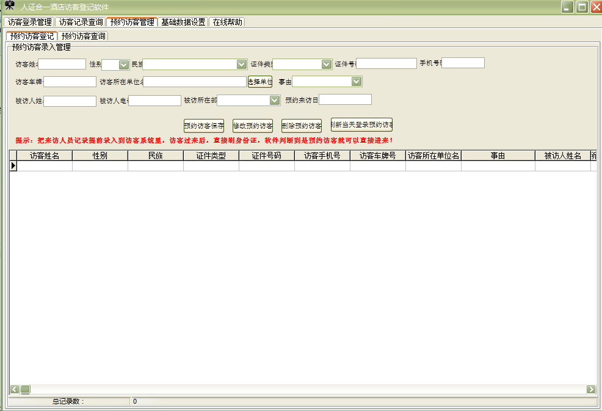Click the 选择单位 button
Viewport: 602px width, 411px height.
point(260,82)
